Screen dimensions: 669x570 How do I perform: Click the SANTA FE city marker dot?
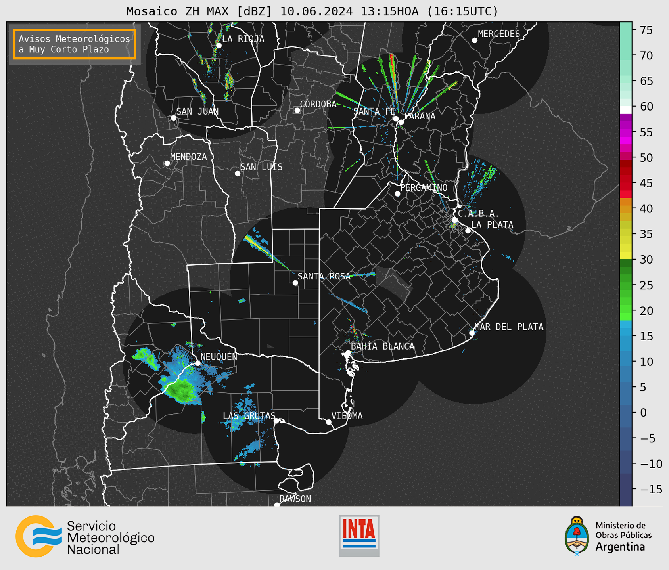tap(396, 119)
